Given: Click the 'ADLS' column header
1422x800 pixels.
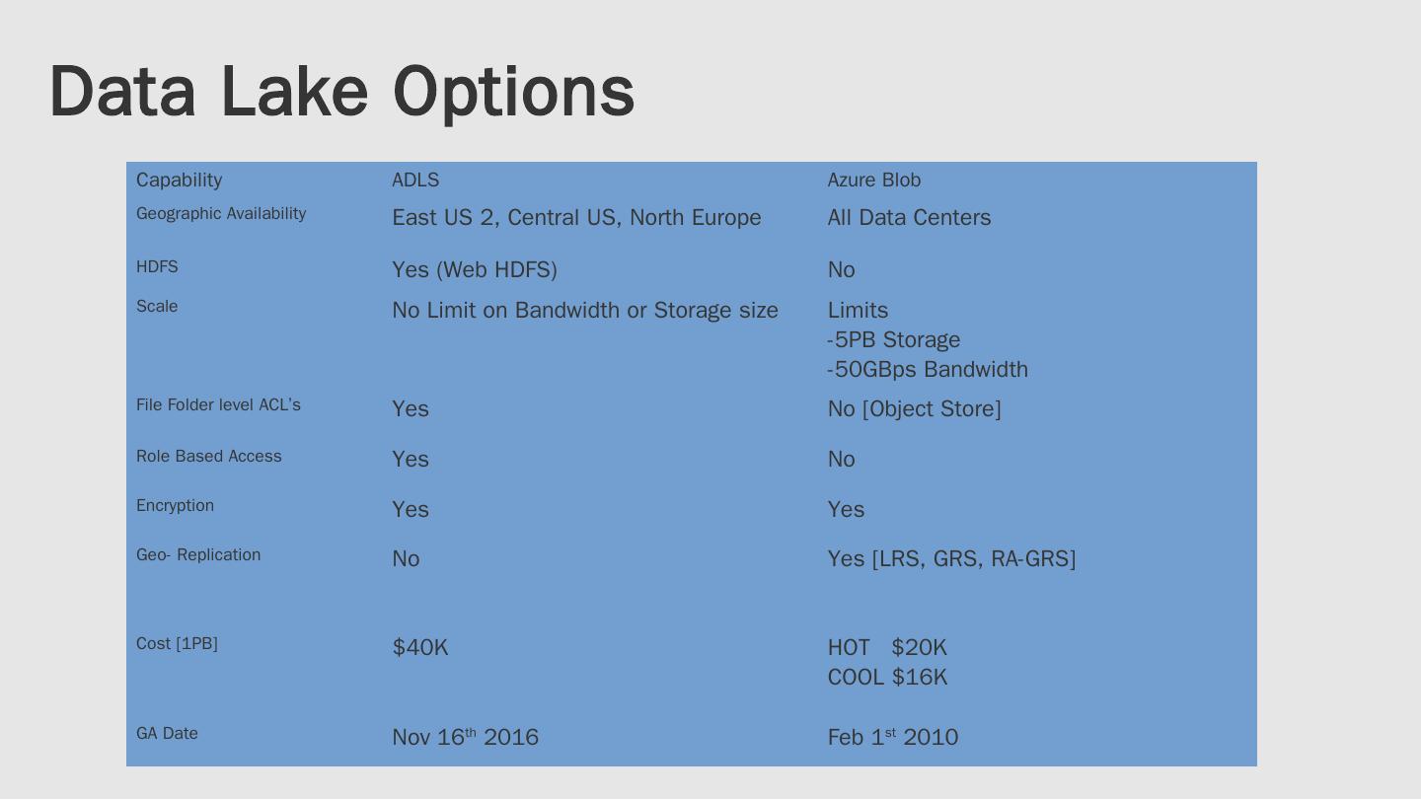Looking at the screenshot, I should click(x=415, y=181).
